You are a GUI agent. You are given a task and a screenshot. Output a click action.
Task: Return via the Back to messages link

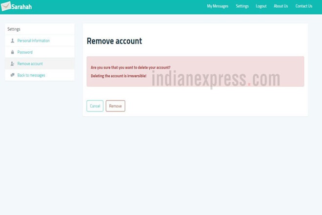pyautogui.click(x=31, y=75)
